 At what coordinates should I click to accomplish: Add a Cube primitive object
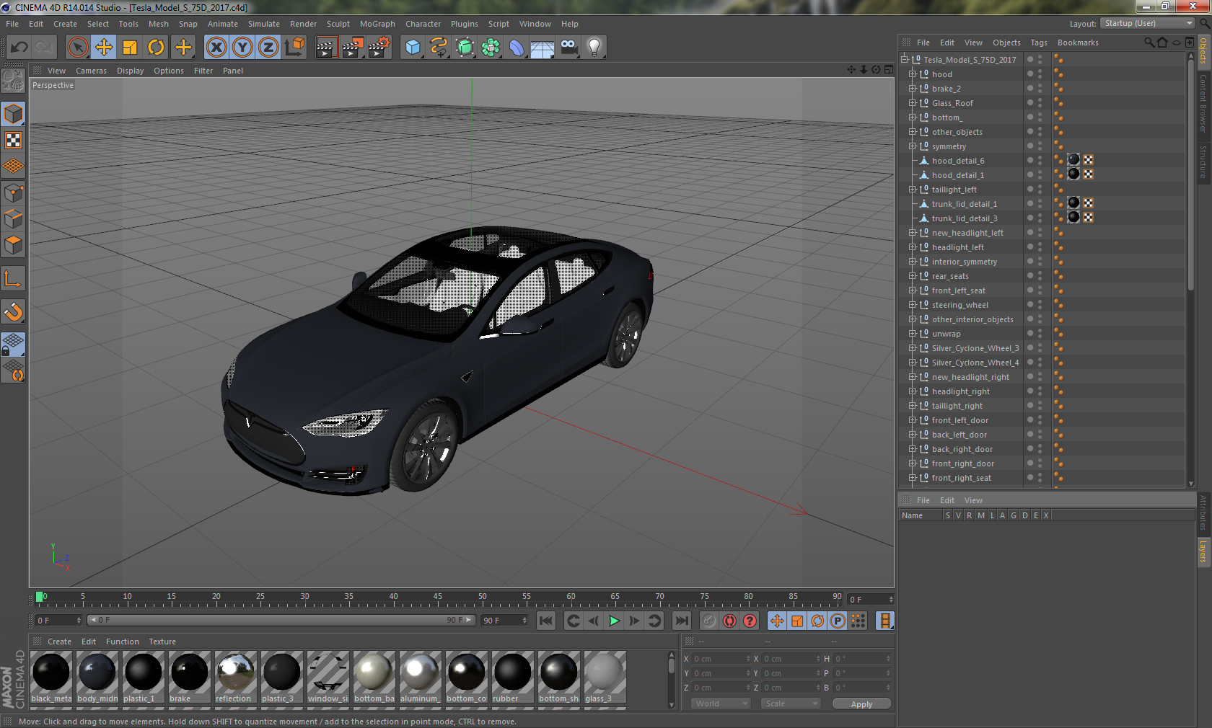click(x=413, y=48)
